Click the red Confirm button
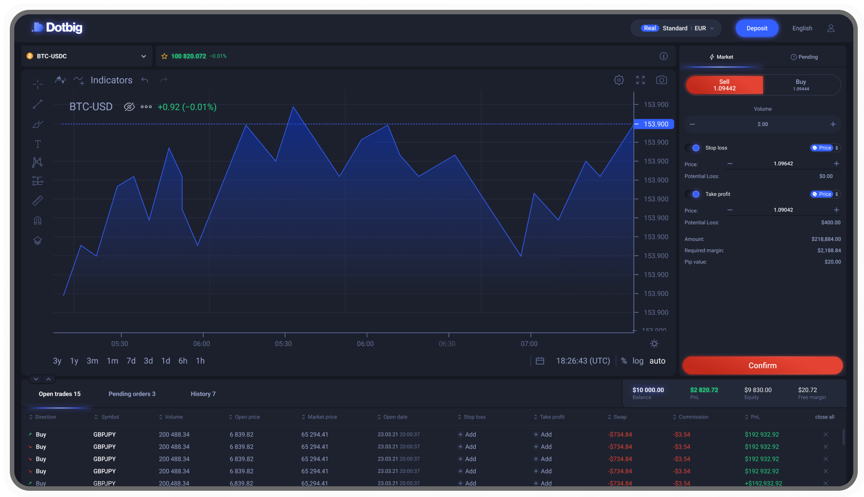864x497 pixels. [x=762, y=365]
